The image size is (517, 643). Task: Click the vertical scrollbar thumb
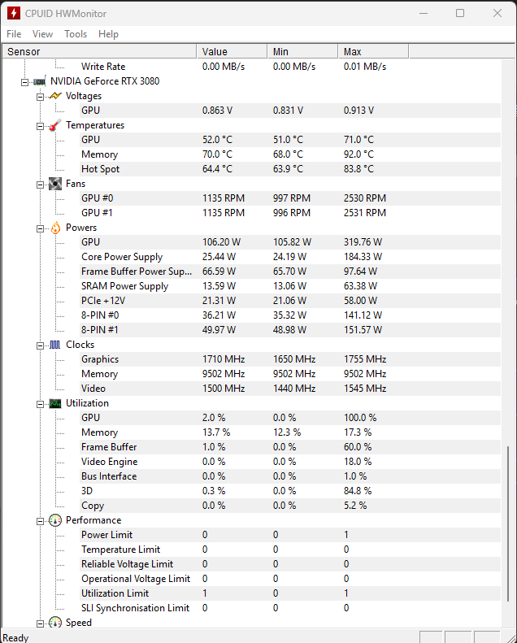(508, 524)
